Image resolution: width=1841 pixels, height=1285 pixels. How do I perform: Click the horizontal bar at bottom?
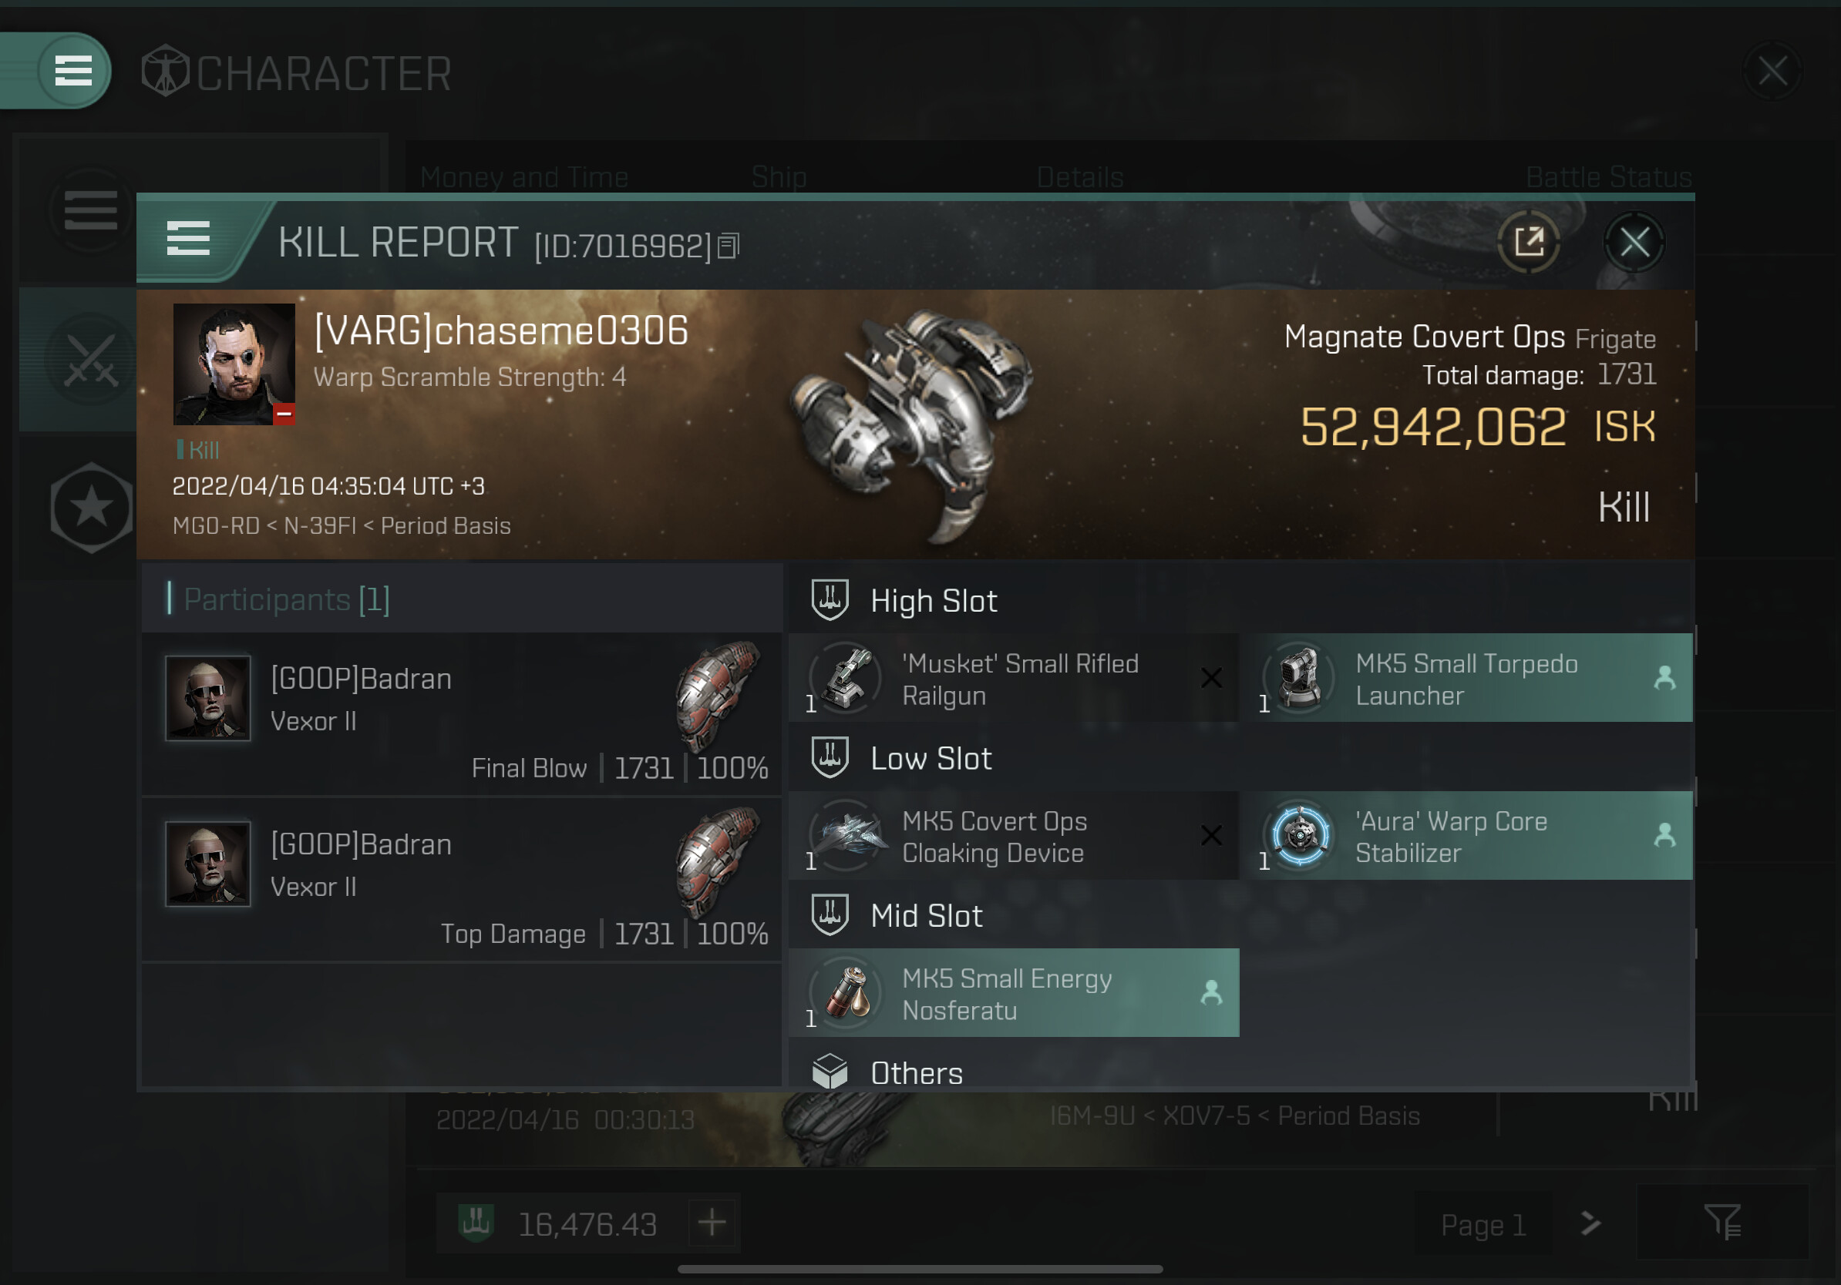point(920,1268)
